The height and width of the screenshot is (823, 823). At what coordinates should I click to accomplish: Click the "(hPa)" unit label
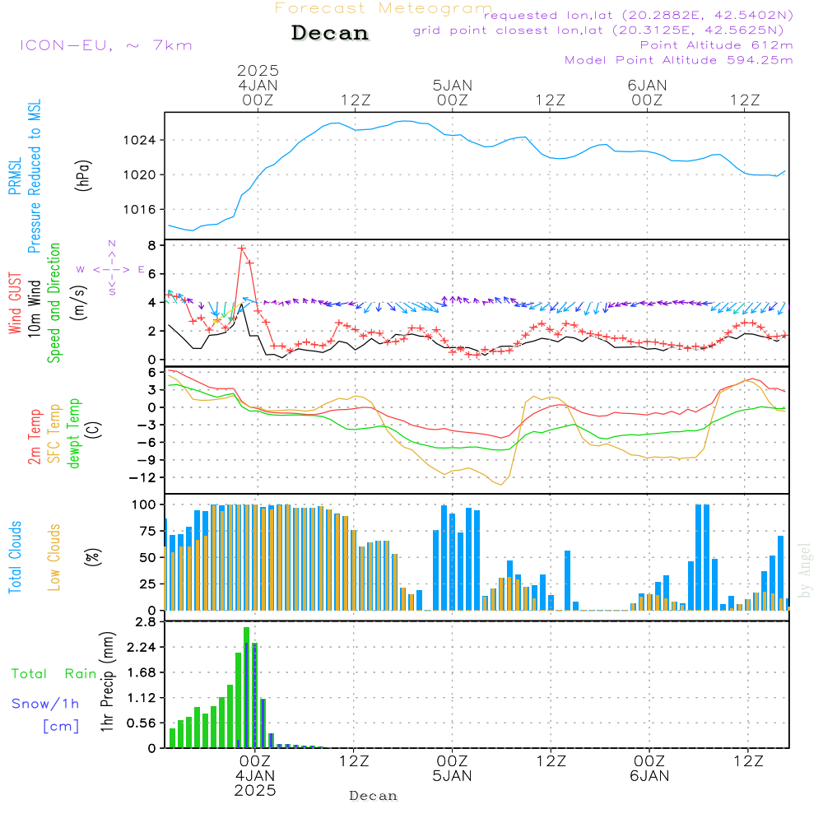point(83,176)
